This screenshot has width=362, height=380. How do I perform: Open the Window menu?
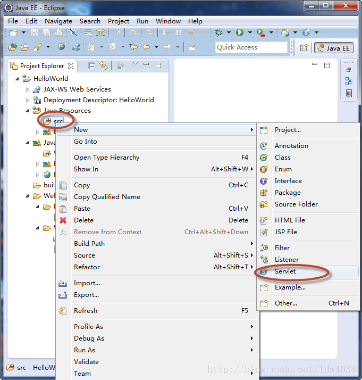point(168,21)
